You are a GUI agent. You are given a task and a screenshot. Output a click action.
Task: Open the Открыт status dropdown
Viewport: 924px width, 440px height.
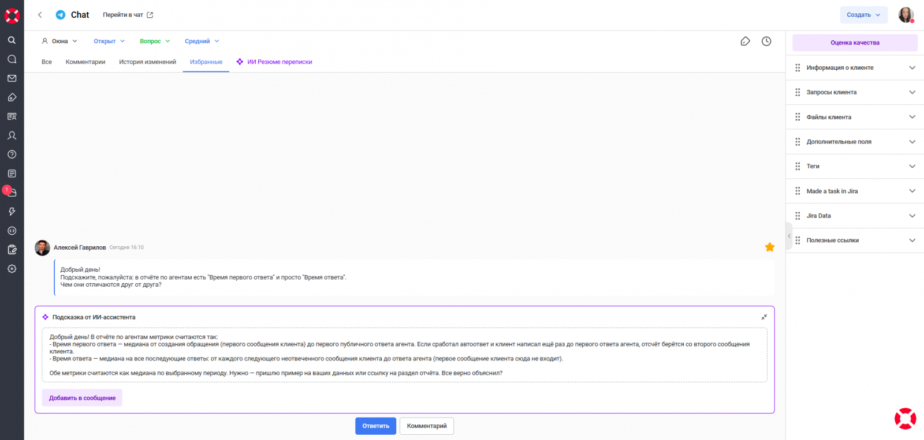109,42
